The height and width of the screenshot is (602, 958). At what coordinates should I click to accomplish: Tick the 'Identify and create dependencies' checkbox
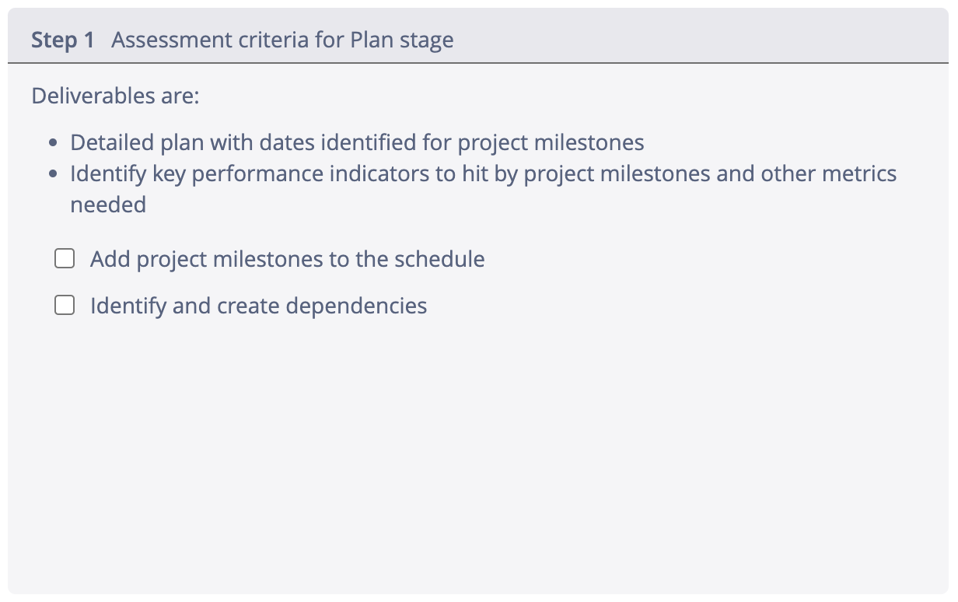[x=65, y=306]
